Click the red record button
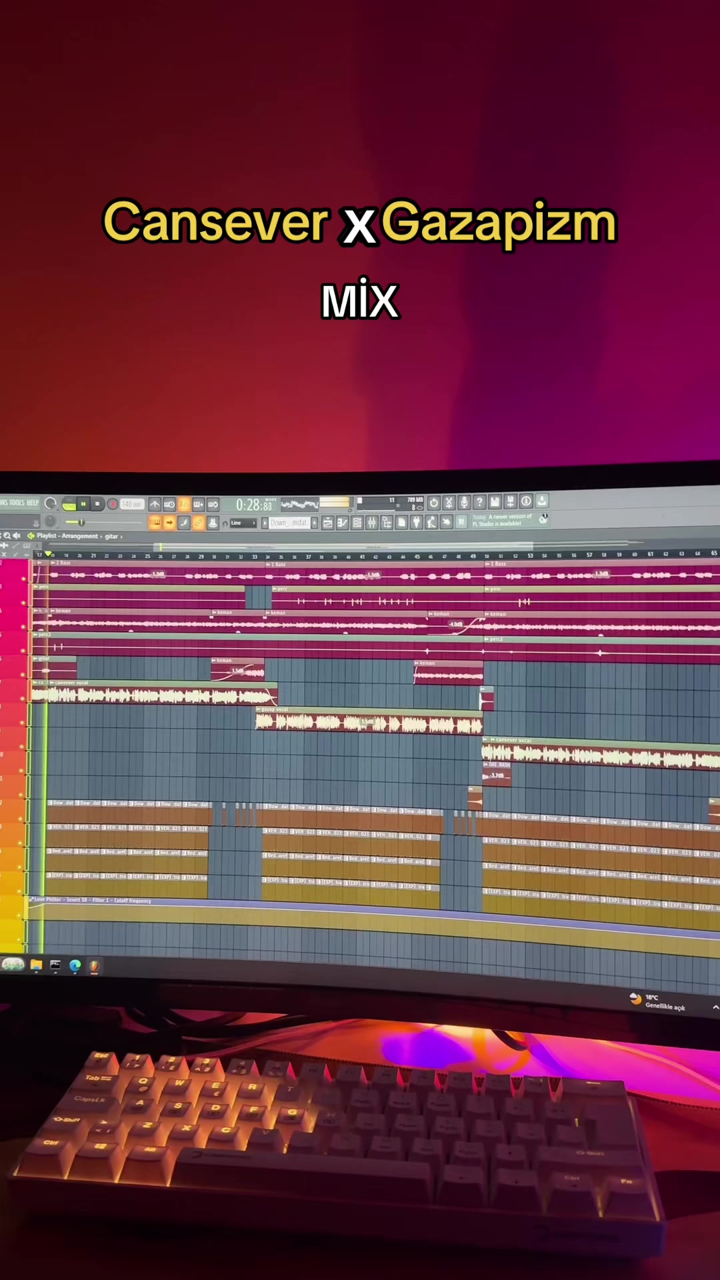720x1280 pixels. [113, 504]
